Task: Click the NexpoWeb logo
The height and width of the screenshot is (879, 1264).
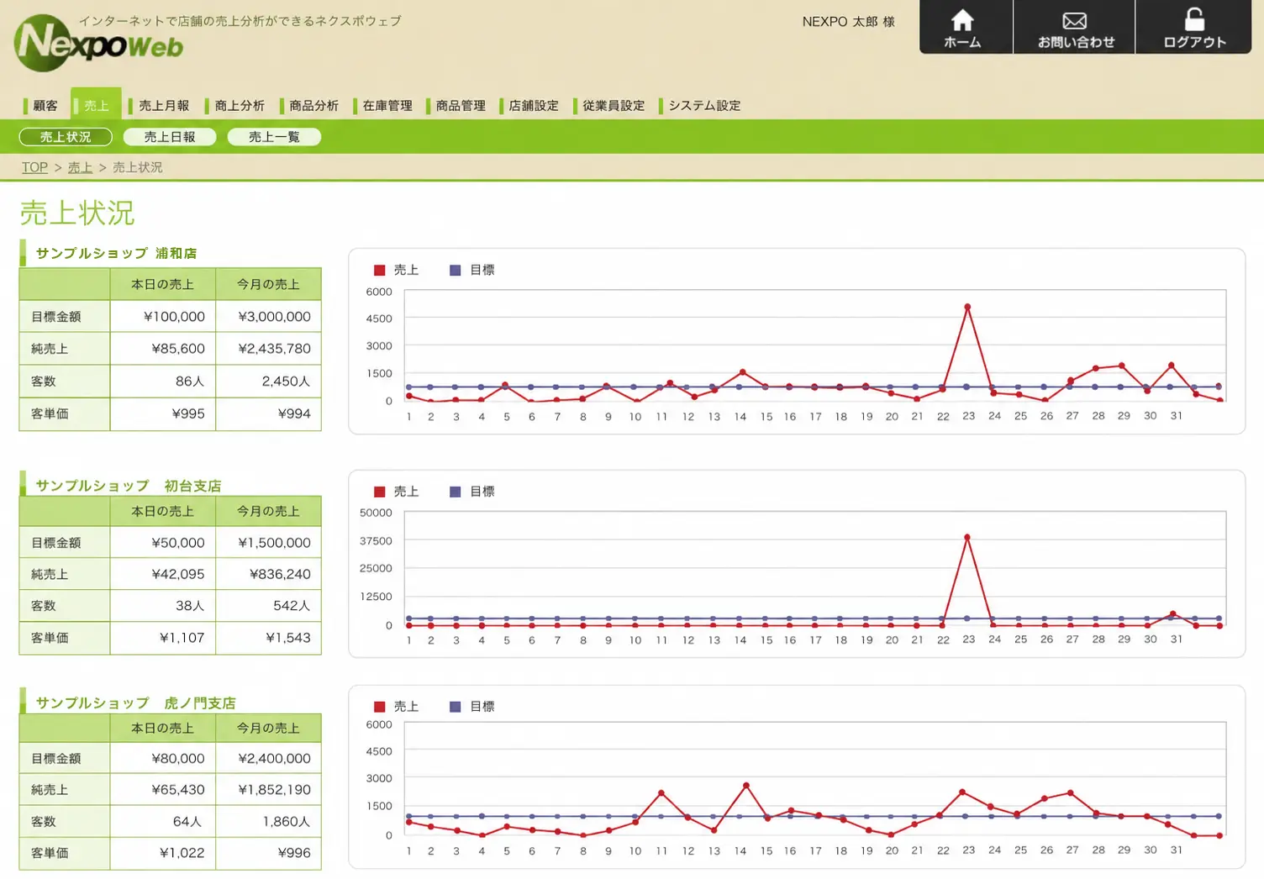Action: point(99,43)
